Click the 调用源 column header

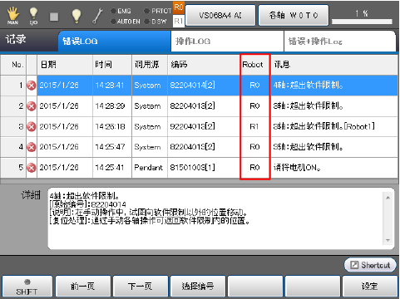150,65
